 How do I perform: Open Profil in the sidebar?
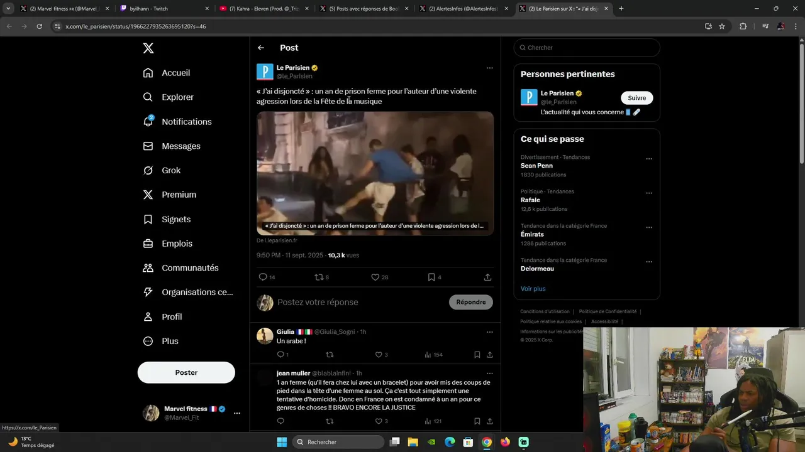(162, 317)
